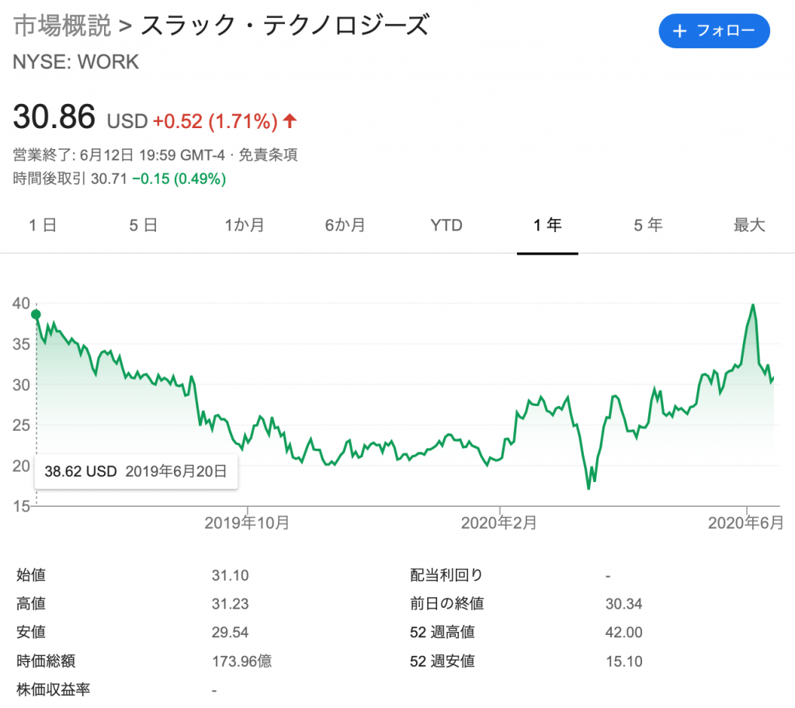The image size is (795, 708).
Task: Select the green data point marker on the chart
Action: [35, 314]
